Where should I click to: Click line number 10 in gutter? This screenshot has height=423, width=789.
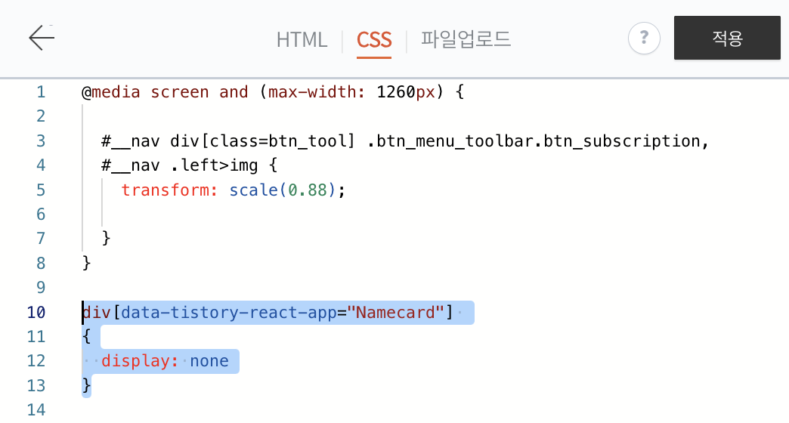pos(36,313)
